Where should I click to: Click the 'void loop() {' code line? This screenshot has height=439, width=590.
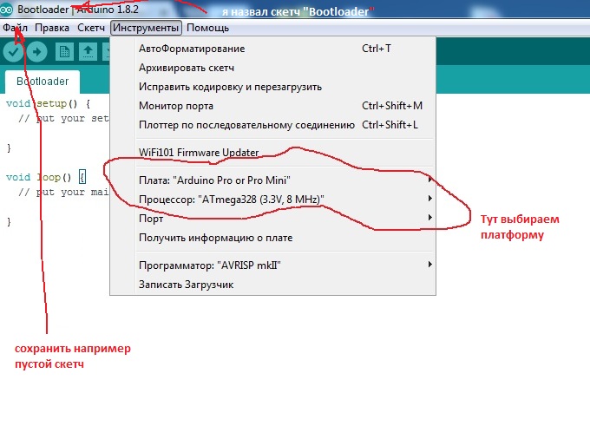(x=46, y=177)
